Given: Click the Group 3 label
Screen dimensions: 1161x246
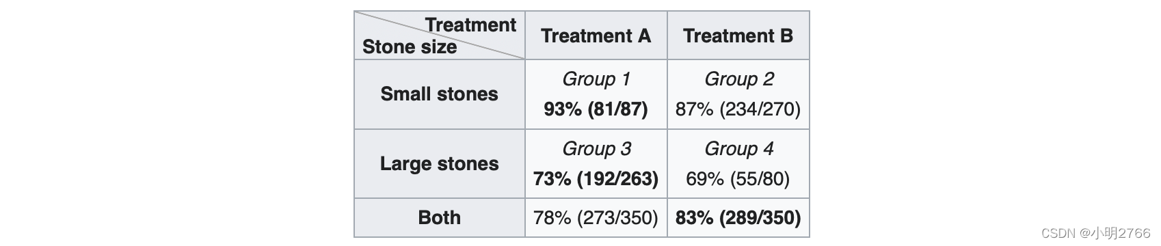Looking at the screenshot, I should point(596,149).
